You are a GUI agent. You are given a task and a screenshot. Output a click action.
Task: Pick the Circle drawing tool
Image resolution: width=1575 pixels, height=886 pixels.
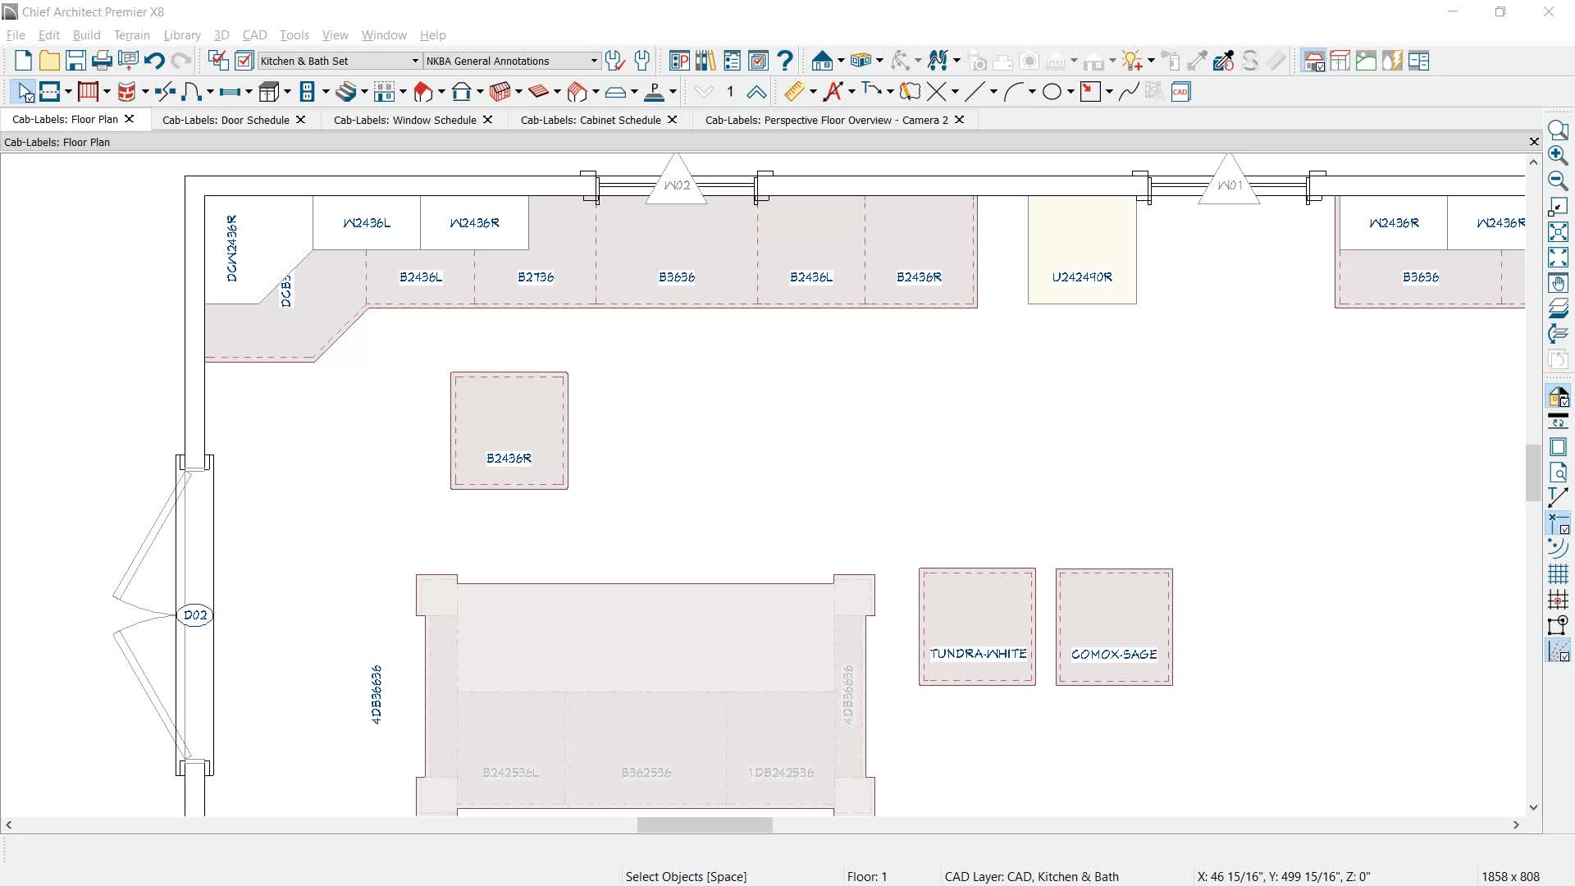tap(1052, 92)
